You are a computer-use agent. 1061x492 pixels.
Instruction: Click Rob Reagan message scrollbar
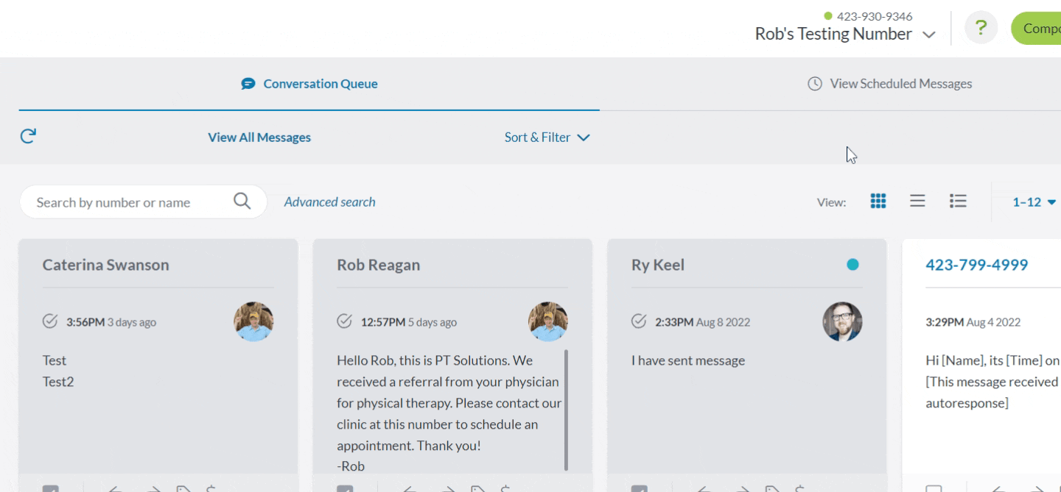point(566,410)
